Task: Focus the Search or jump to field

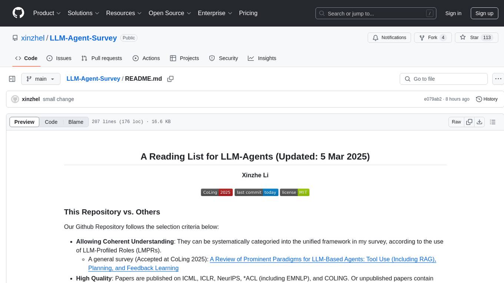Action: 376,13
